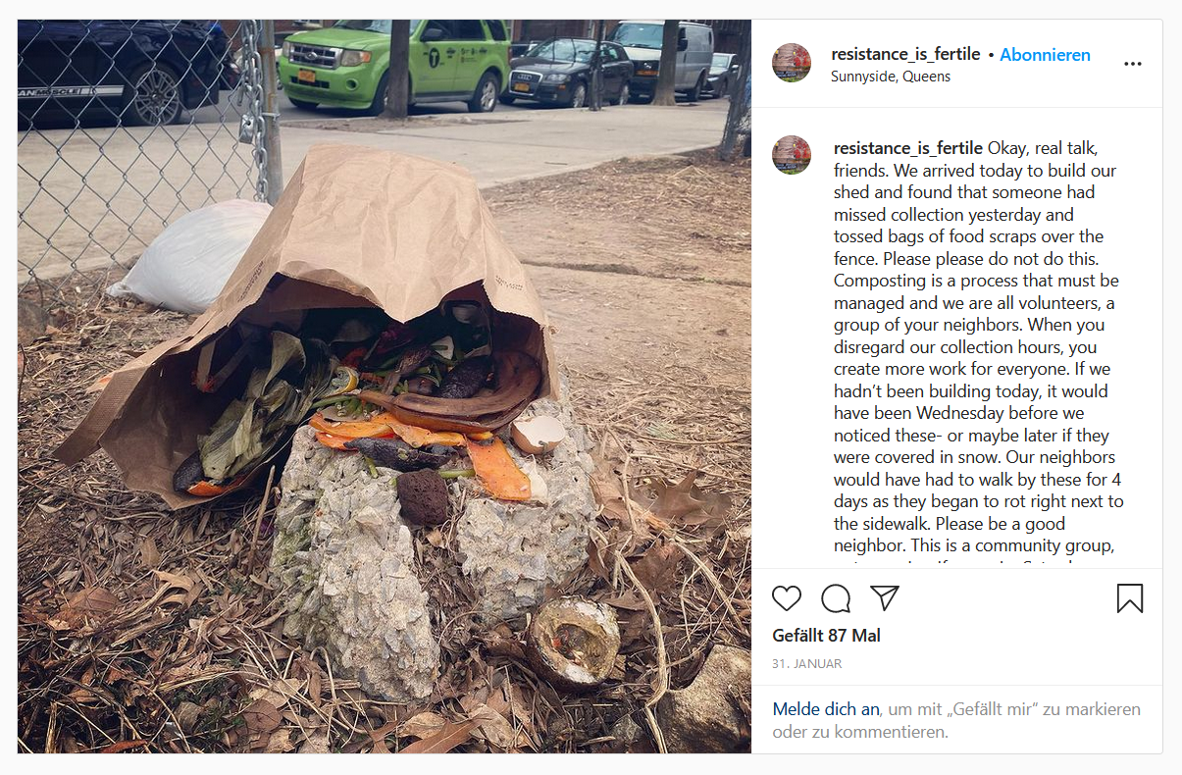The width and height of the screenshot is (1182, 775).
Task: Click the green taxi in the photo
Action: (395, 64)
